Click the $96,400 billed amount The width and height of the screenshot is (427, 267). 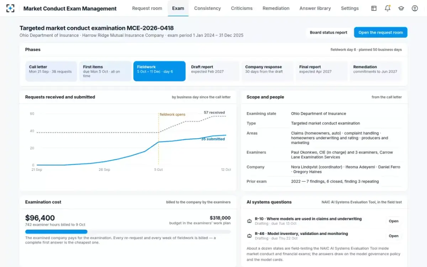[40, 218]
